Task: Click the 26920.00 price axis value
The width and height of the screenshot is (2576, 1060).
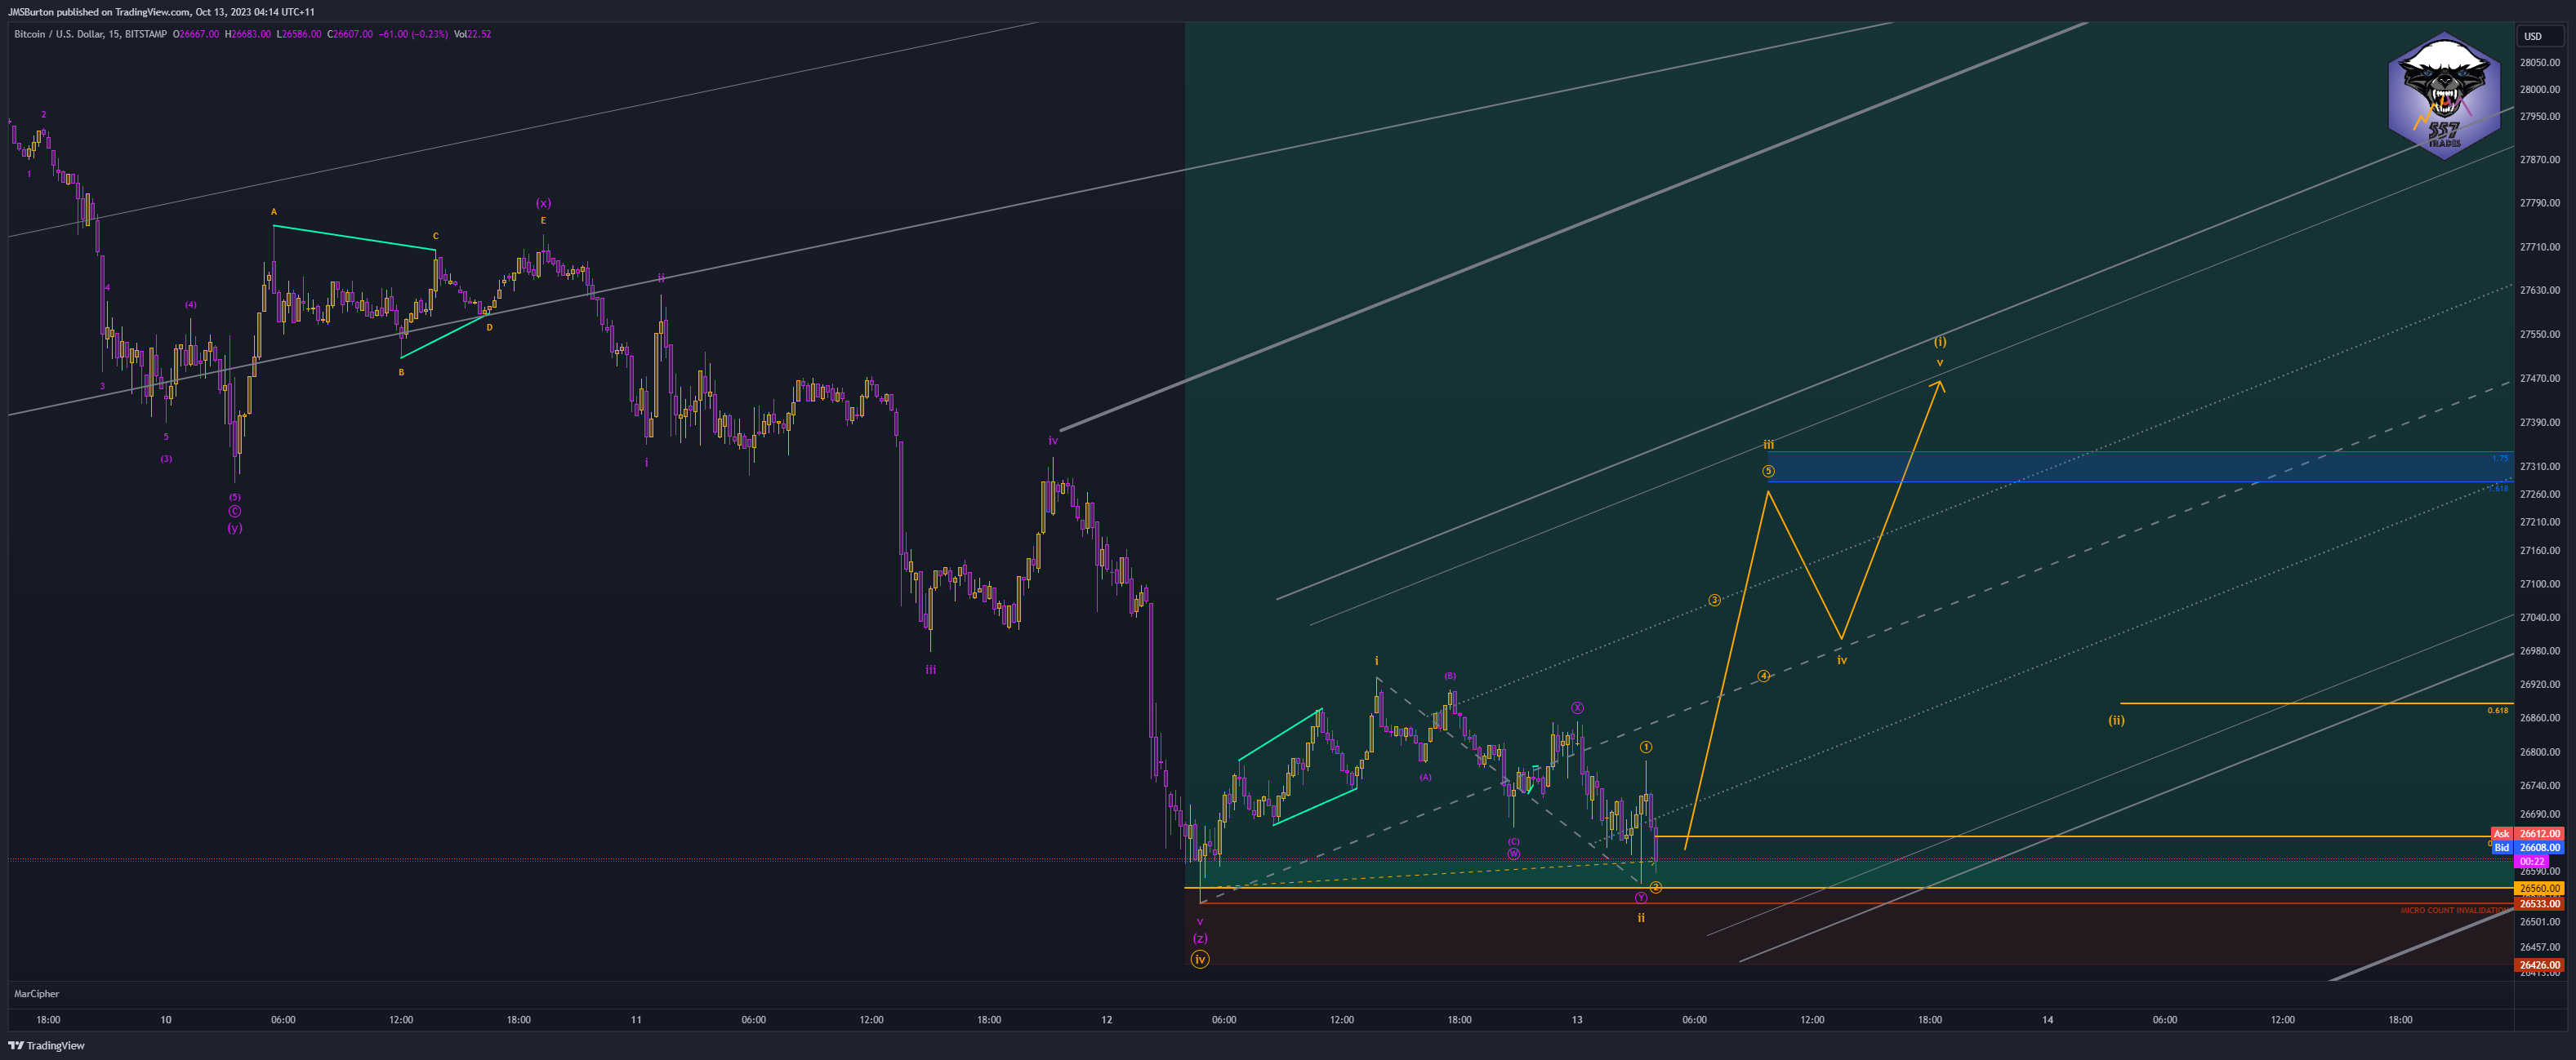Action: coord(2540,685)
